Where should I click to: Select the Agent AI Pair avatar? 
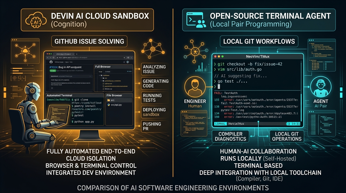click(x=321, y=87)
